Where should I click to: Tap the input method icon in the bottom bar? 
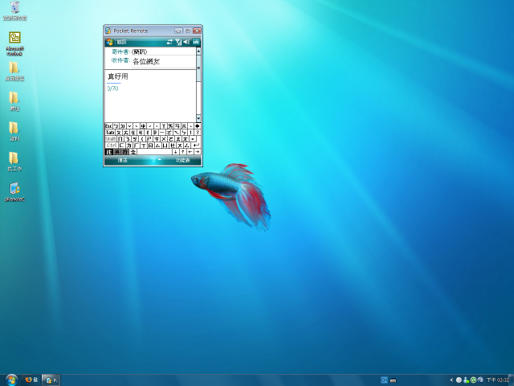pyautogui.click(x=153, y=160)
